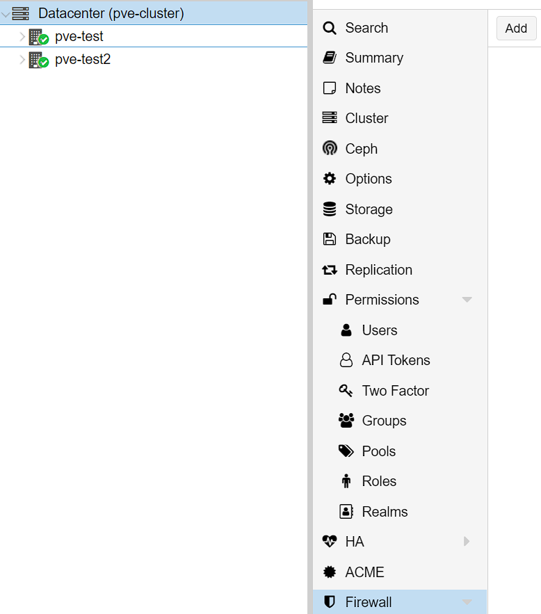Open the Users list

click(380, 330)
